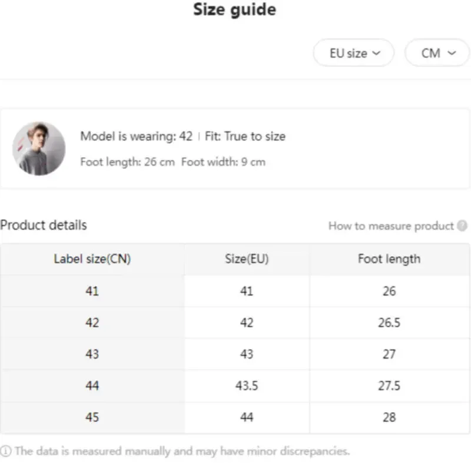Image resolution: width=471 pixels, height=471 pixels.
Task: Click the model's round avatar photo
Action: click(39, 149)
